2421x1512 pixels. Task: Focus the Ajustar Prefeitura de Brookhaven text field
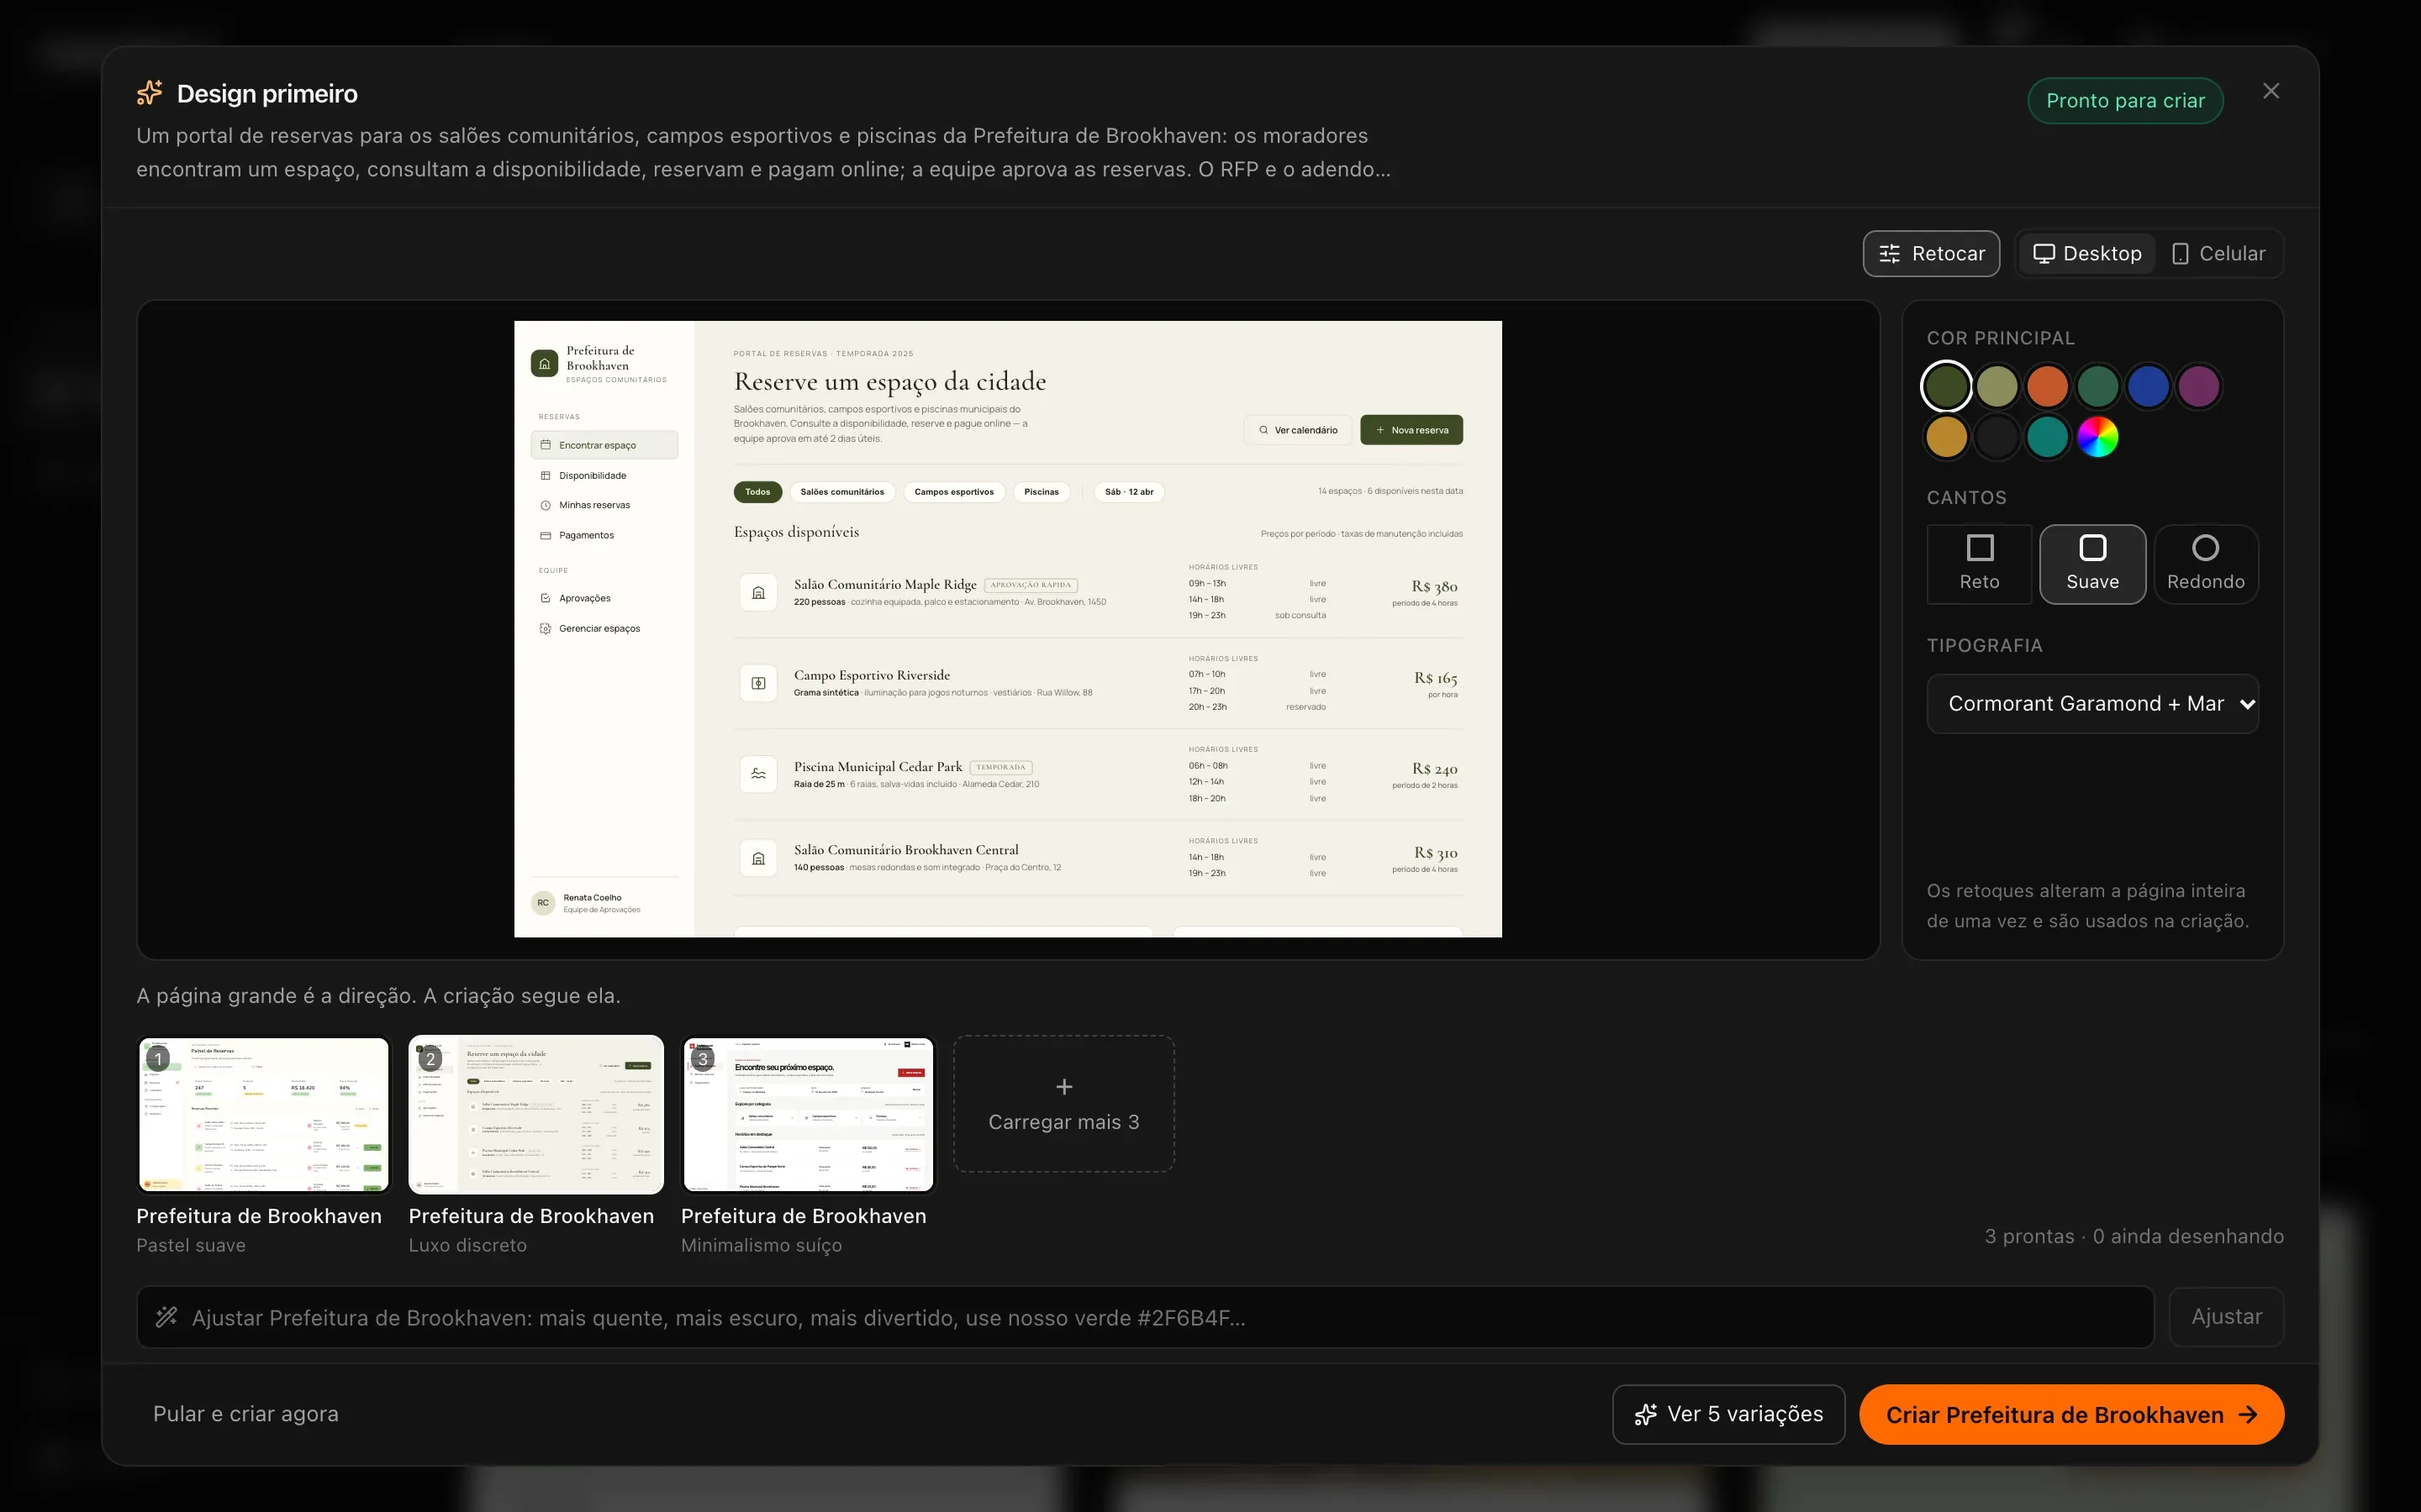[1144, 1317]
